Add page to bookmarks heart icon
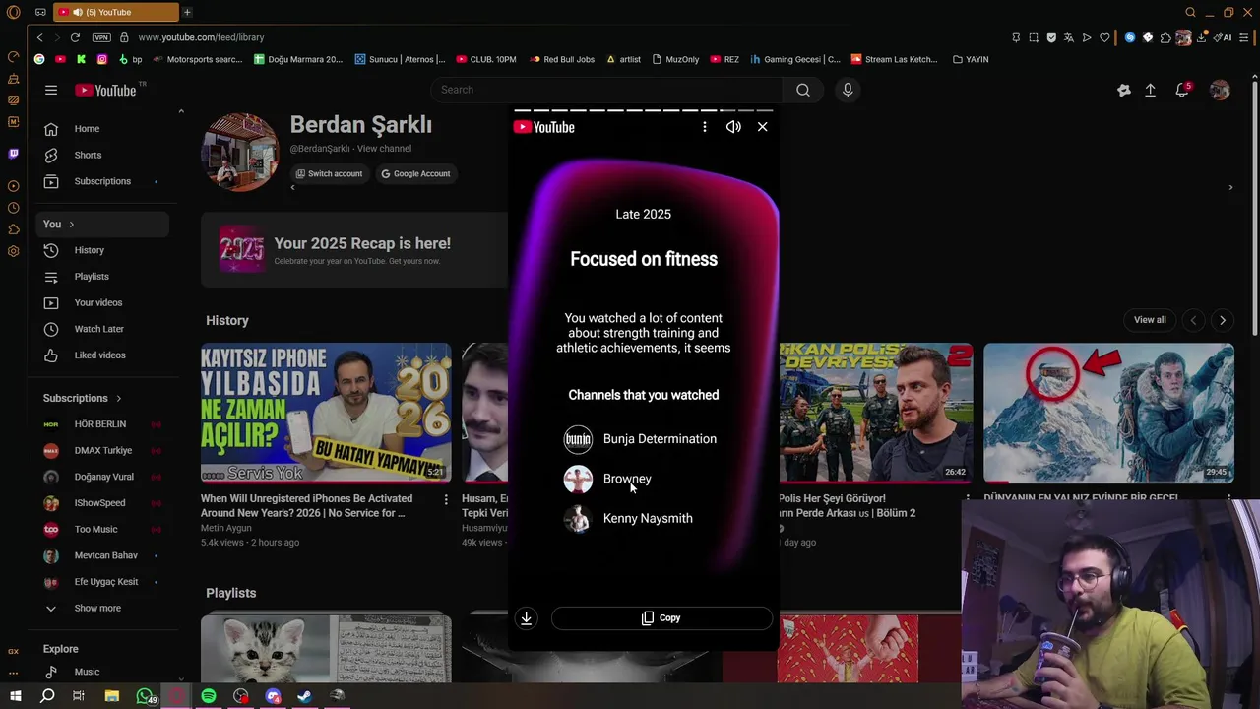The image size is (1260, 709). [1104, 37]
